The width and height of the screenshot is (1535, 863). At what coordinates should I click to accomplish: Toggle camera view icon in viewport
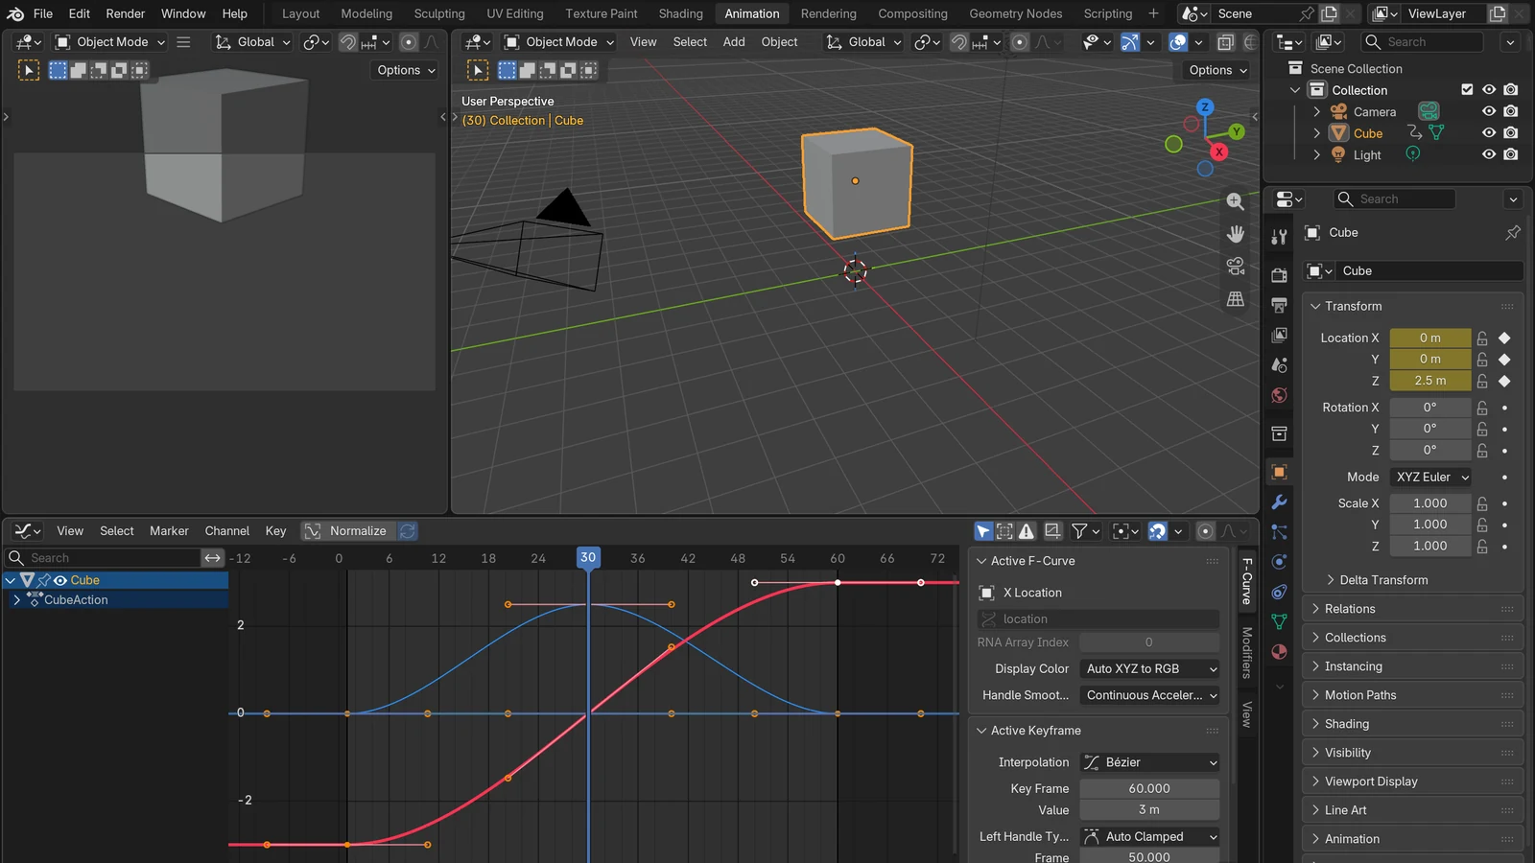(x=1236, y=267)
